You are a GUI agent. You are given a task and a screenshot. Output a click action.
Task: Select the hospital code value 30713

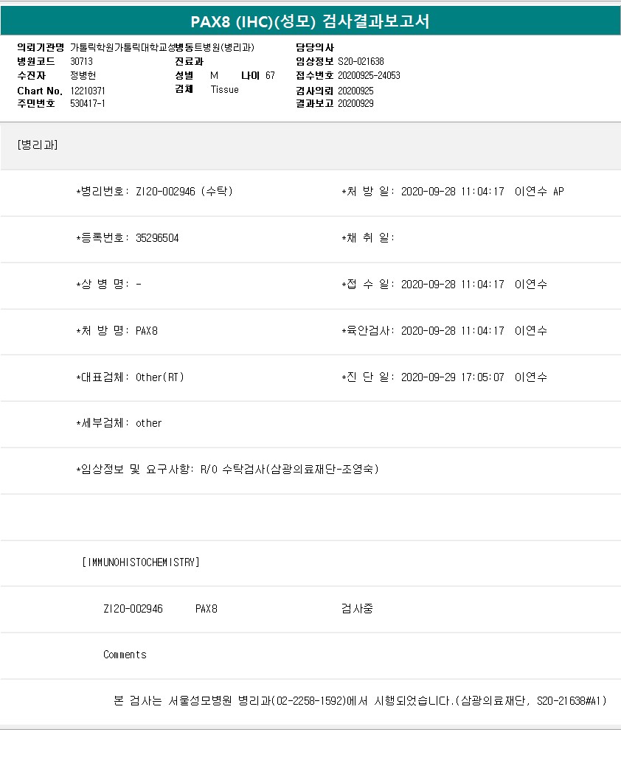[81, 62]
